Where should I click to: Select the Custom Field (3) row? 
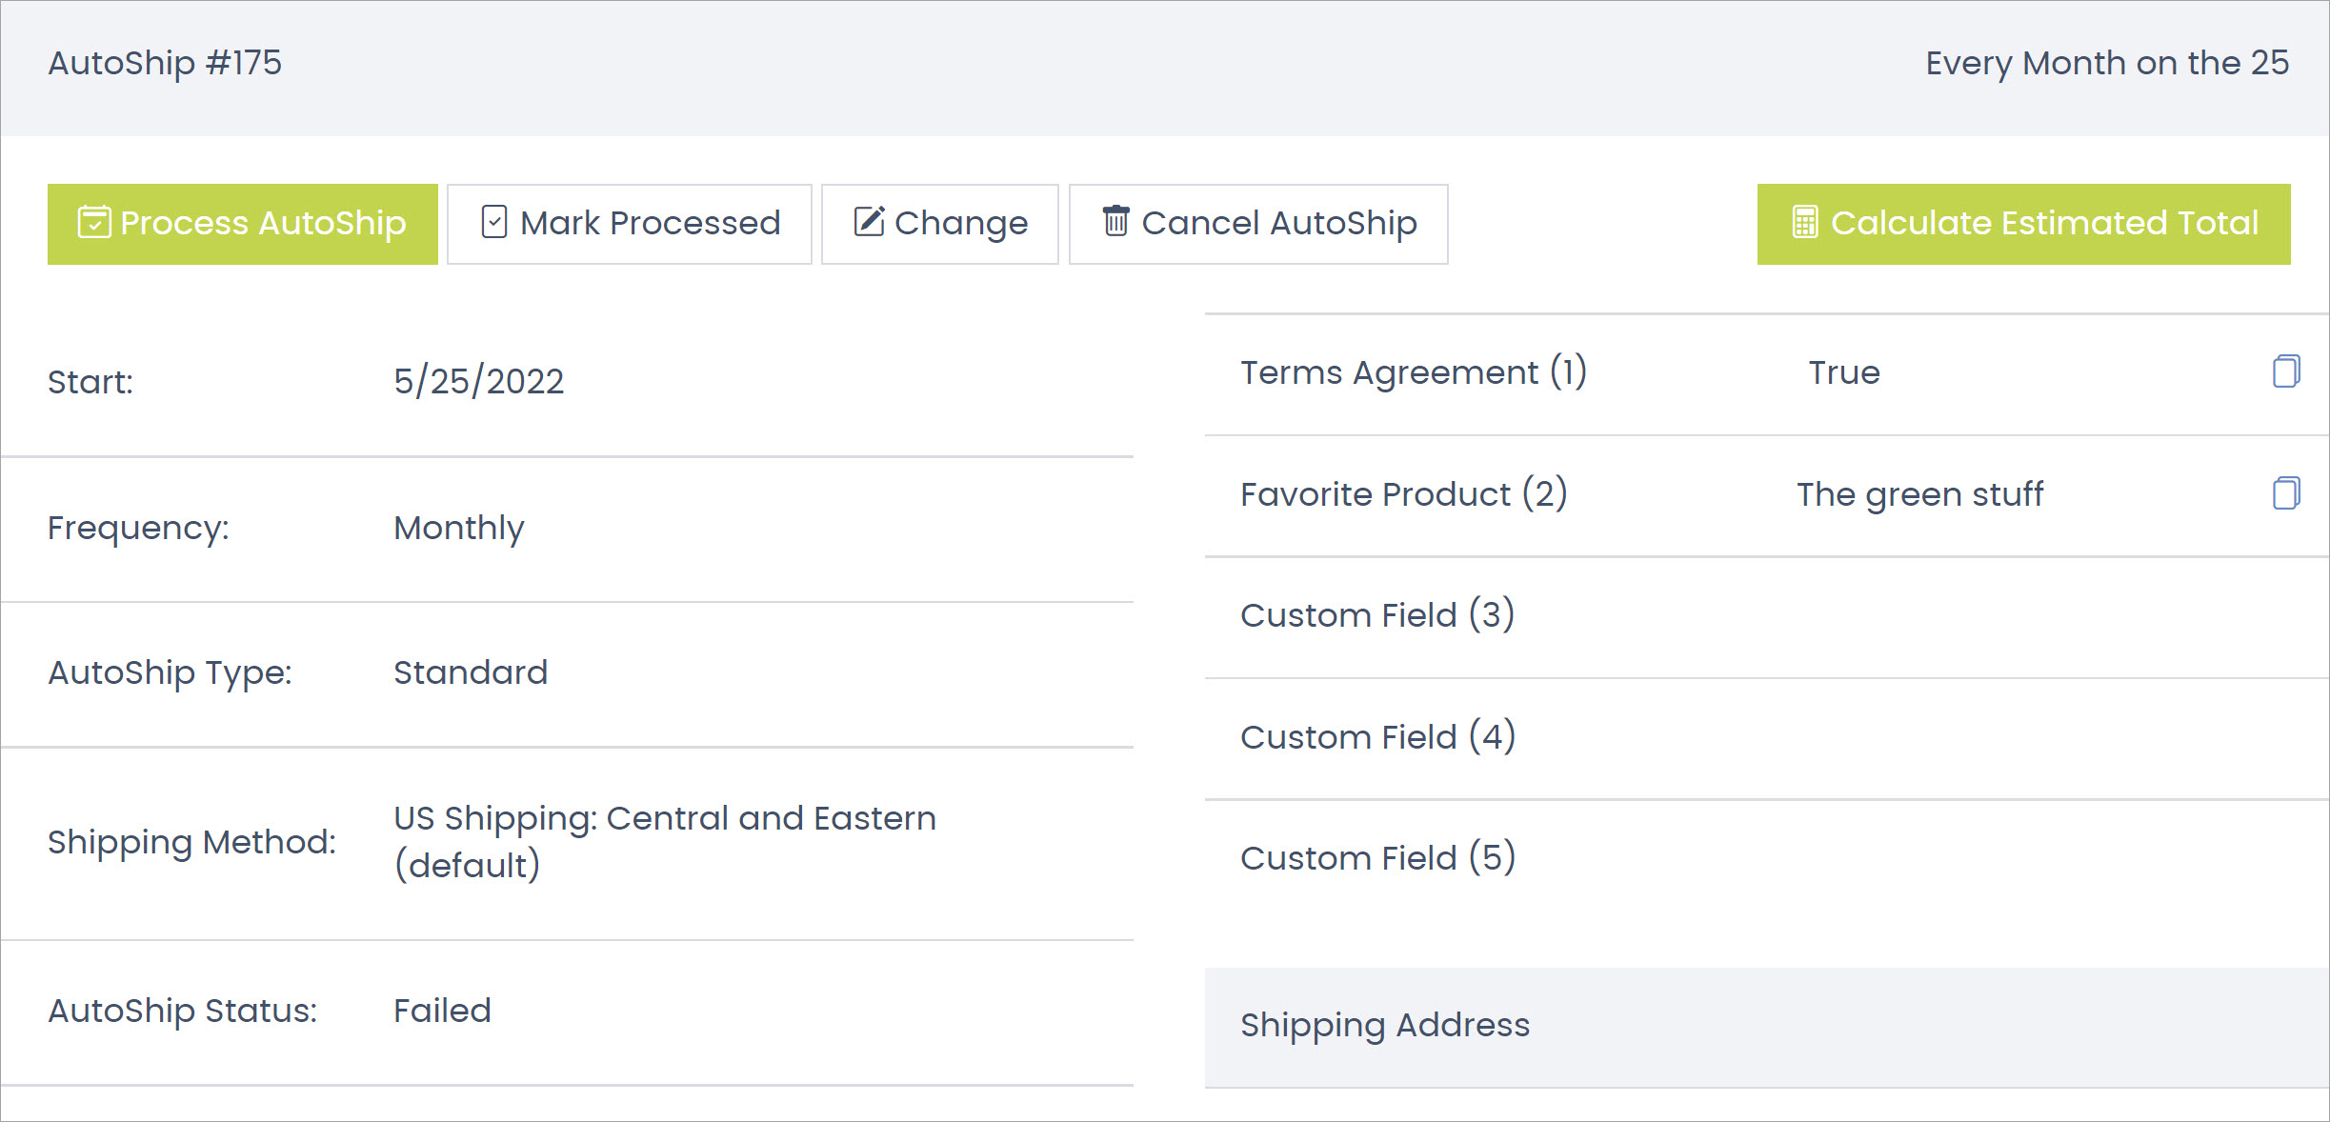[x=1377, y=615]
